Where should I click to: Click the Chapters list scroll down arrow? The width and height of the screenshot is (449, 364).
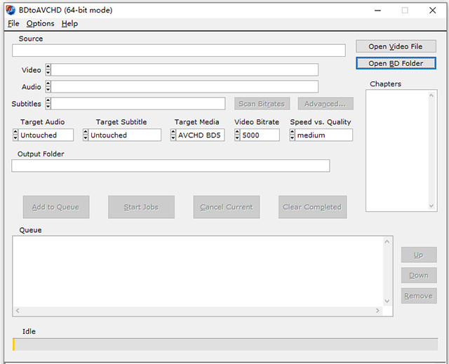pos(431,206)
